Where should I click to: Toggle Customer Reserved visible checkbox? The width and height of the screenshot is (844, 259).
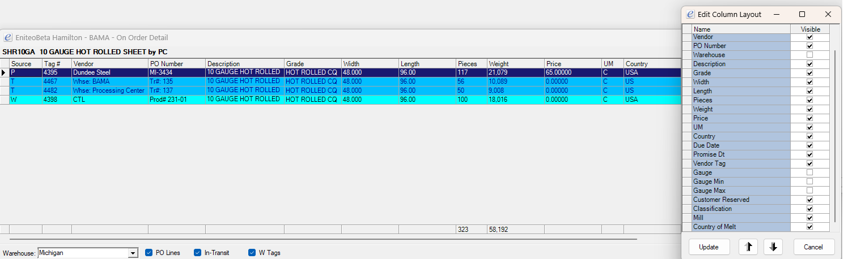pyautogui.click(x=809, y=200)
